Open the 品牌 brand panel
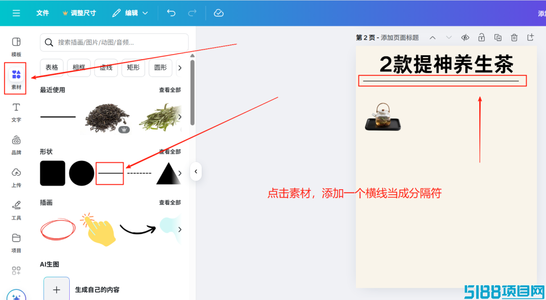 pyautogui.click(x=16, y=145)
